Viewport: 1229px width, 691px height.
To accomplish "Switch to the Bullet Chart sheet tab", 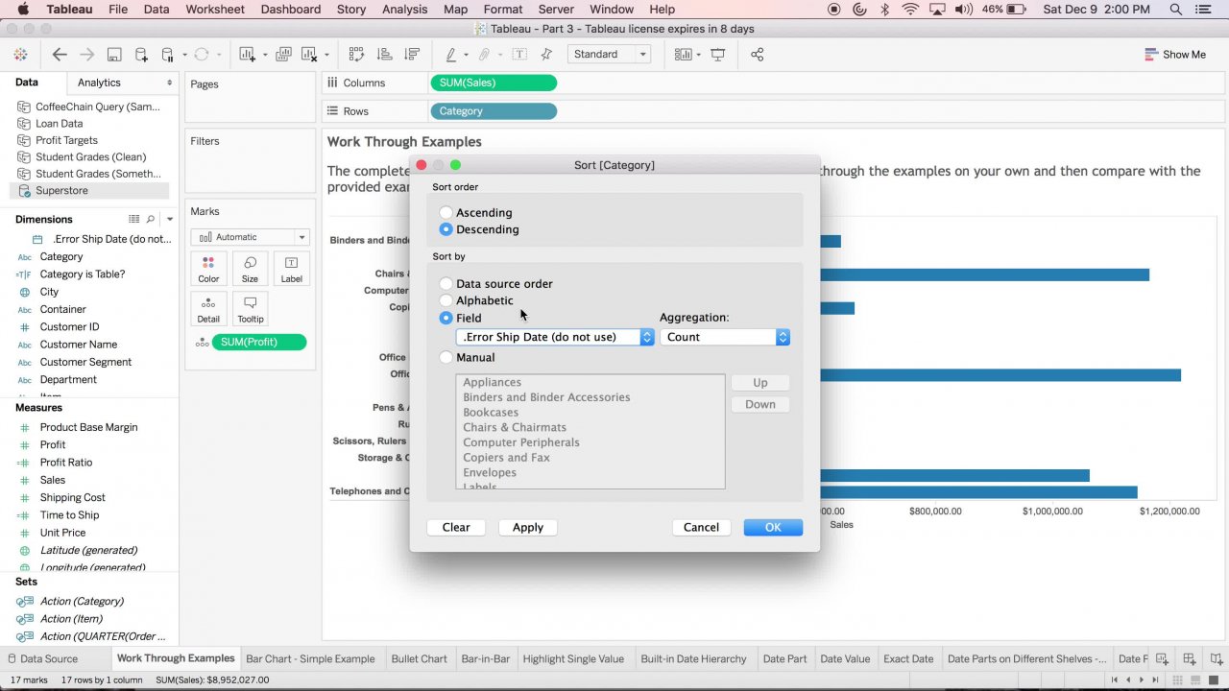I will pos(419,659).
